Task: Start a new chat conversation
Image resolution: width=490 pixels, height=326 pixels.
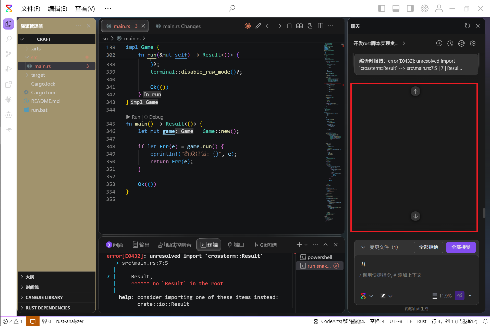Action: 439,43
